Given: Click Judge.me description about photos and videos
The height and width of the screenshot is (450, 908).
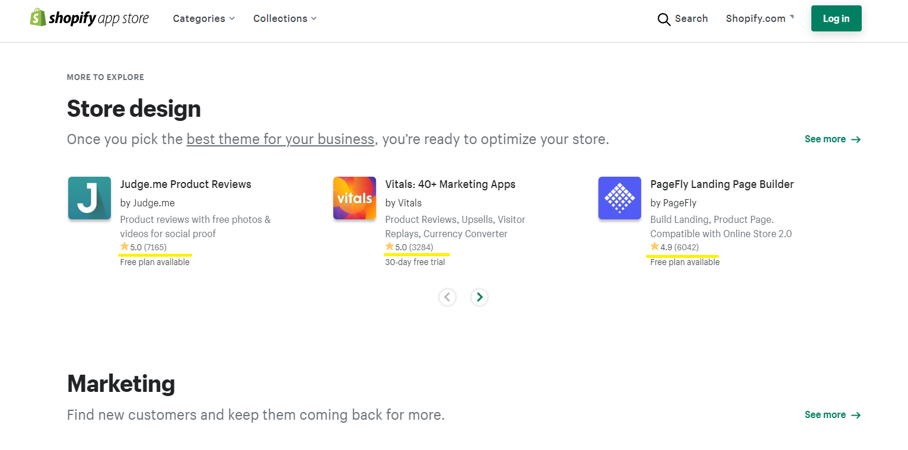Looking at the screenshot, I should (x=196, y=226).
